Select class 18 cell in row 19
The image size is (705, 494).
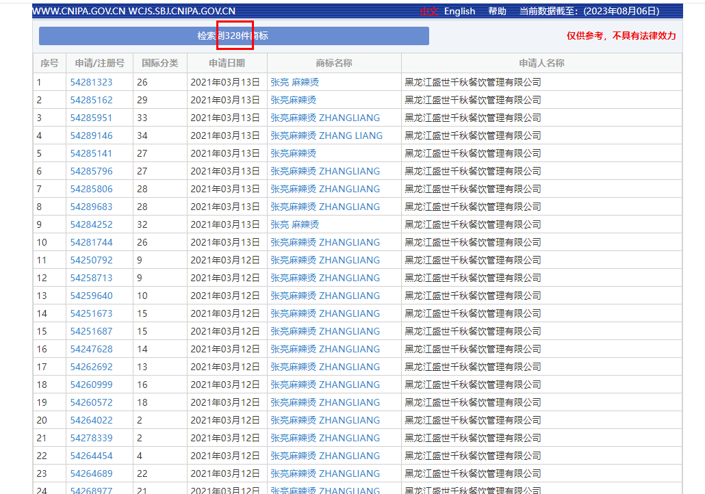point(160,402)
